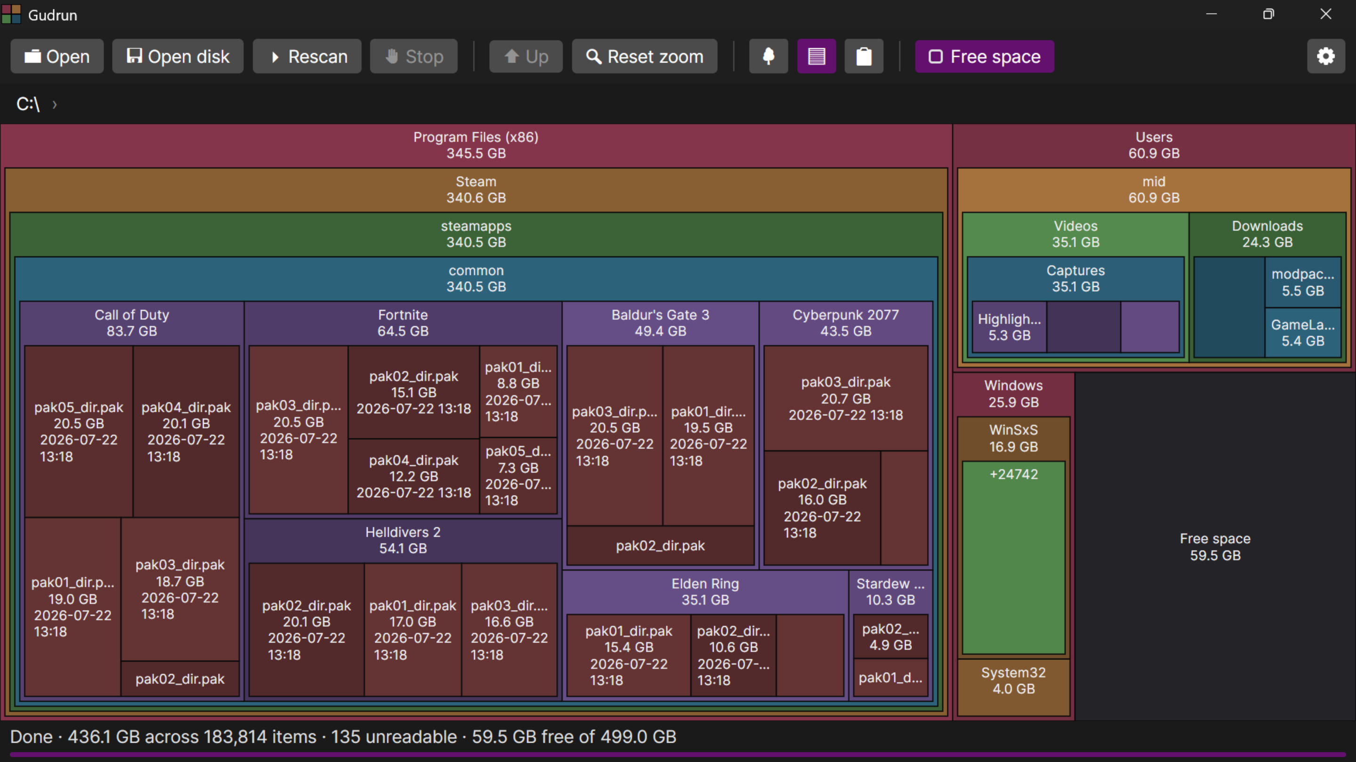Screen dimensions: 1356x762
Task: Select Helldivers 2 pak03_dir.... 16.6 GB
Action: pyautogui.click(x=509, y=630)
